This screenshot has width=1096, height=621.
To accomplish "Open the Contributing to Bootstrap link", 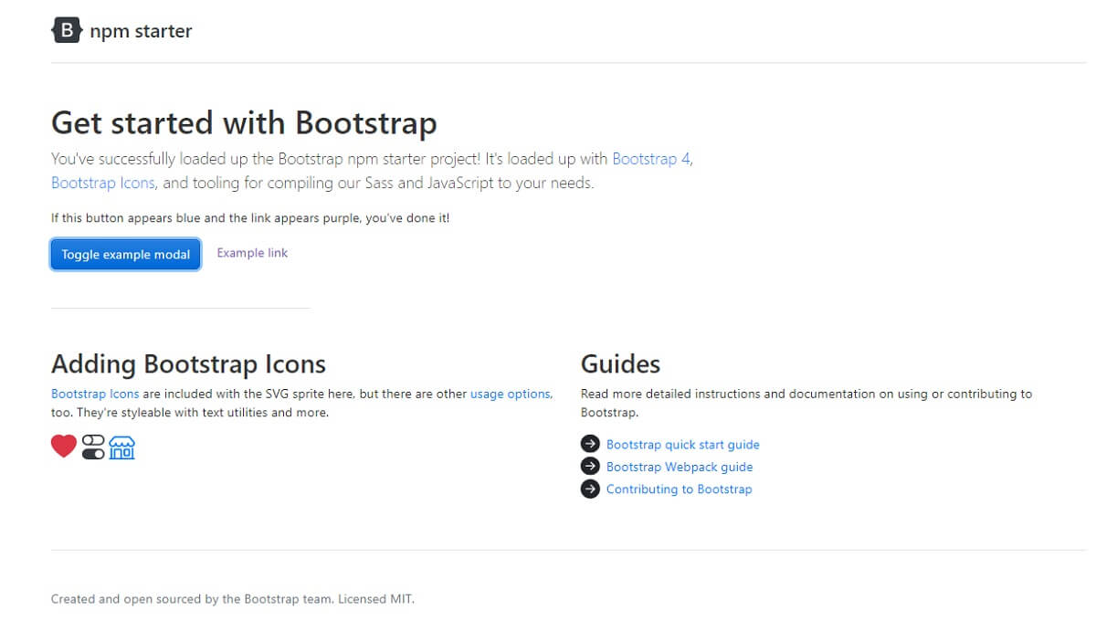I will pos(680,489).
